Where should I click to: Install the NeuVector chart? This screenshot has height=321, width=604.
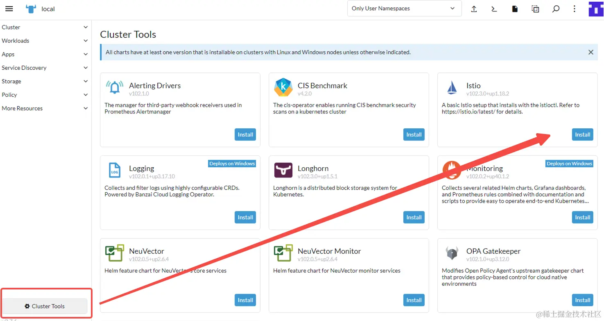pos(245,300)
